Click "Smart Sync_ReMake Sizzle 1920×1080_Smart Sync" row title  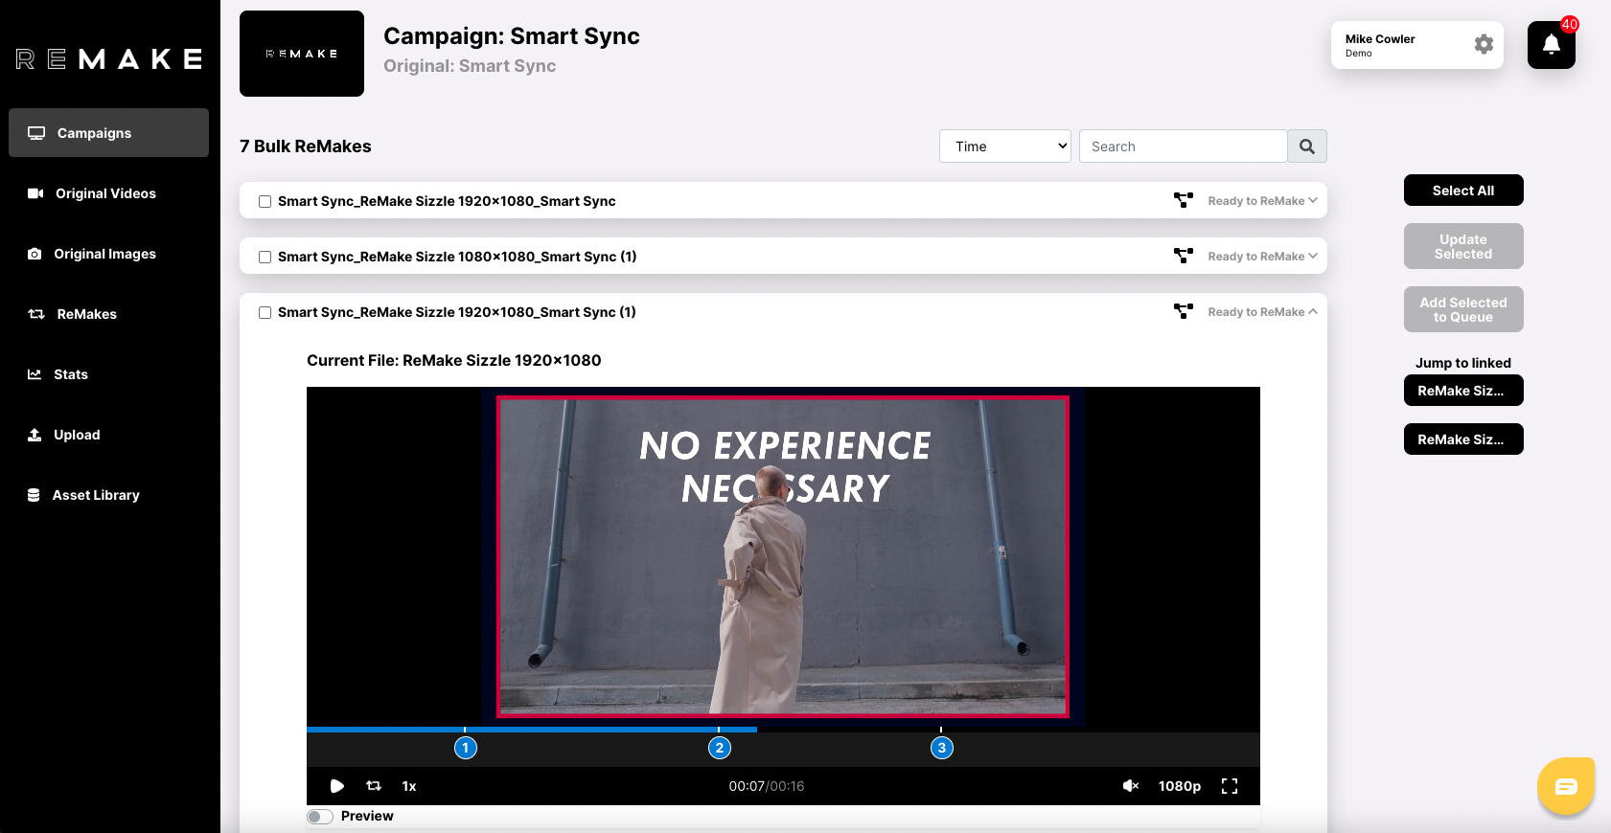pyautogui.click(x=447, y=201)
